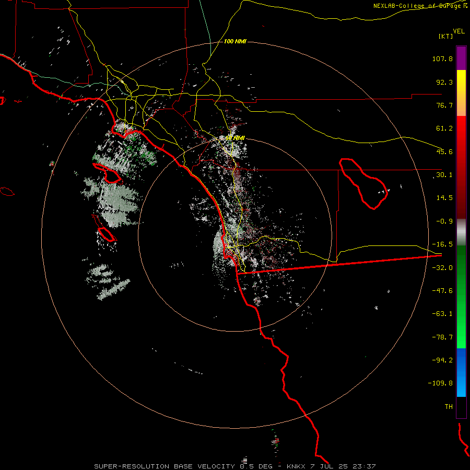Viewport: 470px width, 470px height.
Task: Click the 7 JUL 25 date text
Action: pos(329,466)
